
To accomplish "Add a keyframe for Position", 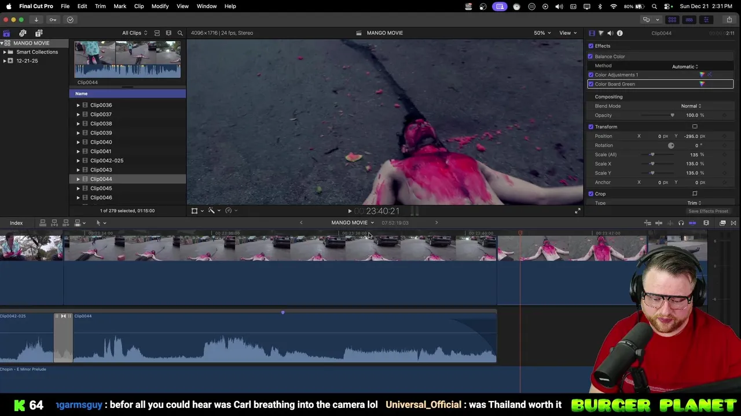I will (x=724, y=136).
